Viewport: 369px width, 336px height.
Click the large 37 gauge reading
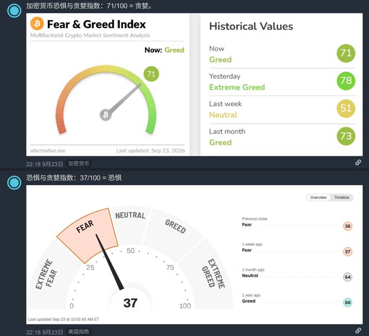pyautogui.click(x=130, y=303)
